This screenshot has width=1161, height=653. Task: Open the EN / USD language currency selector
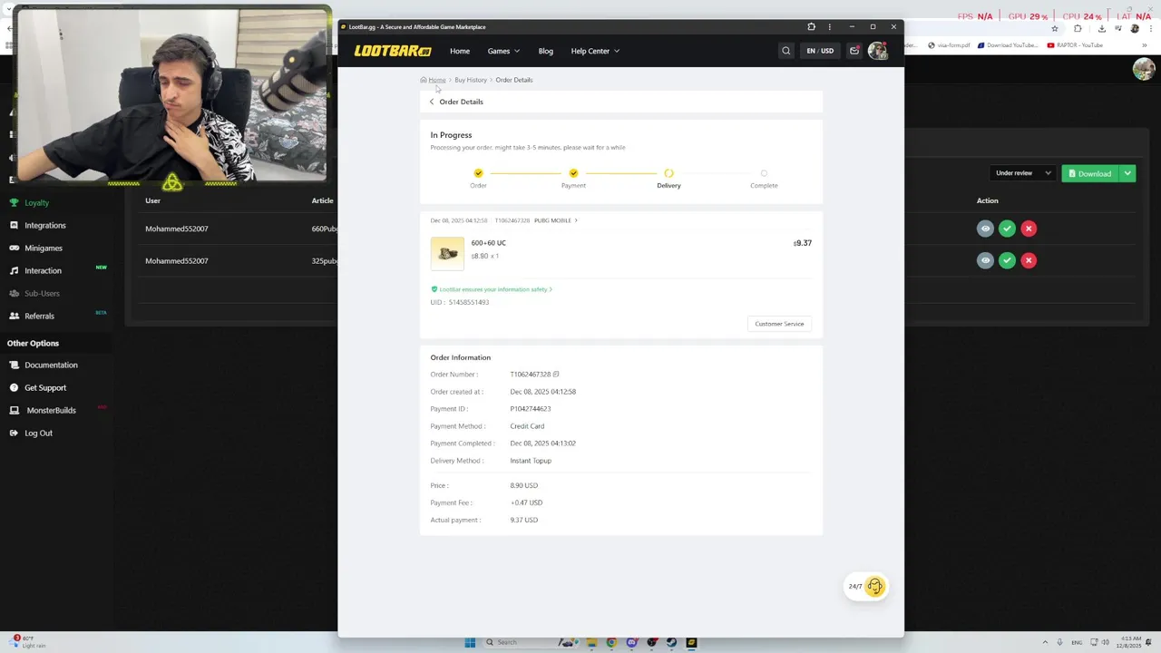[x=820, y=51]
